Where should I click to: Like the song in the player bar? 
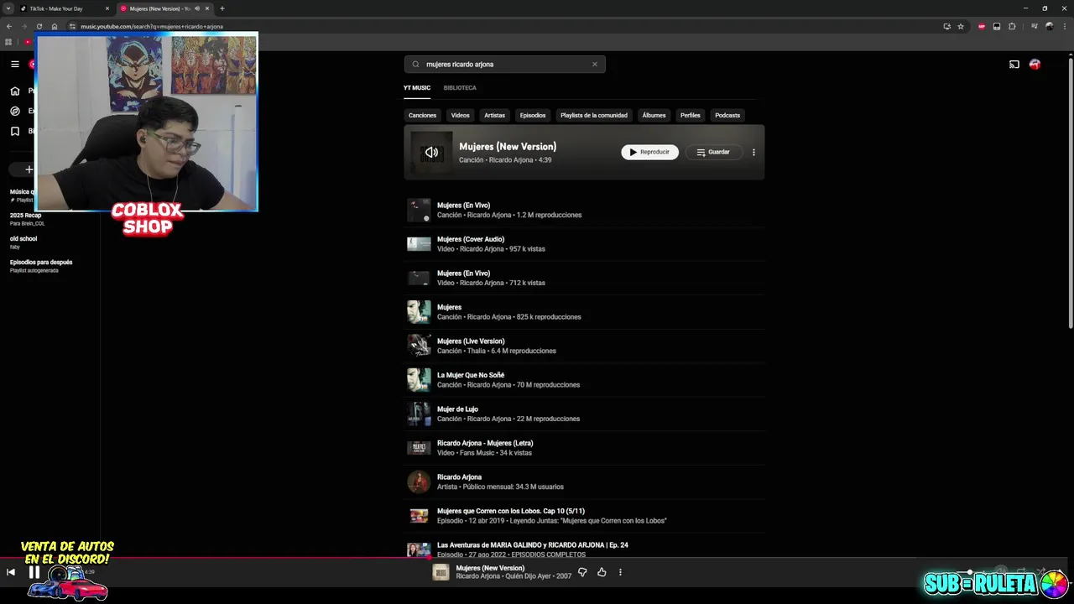(602, 572)
